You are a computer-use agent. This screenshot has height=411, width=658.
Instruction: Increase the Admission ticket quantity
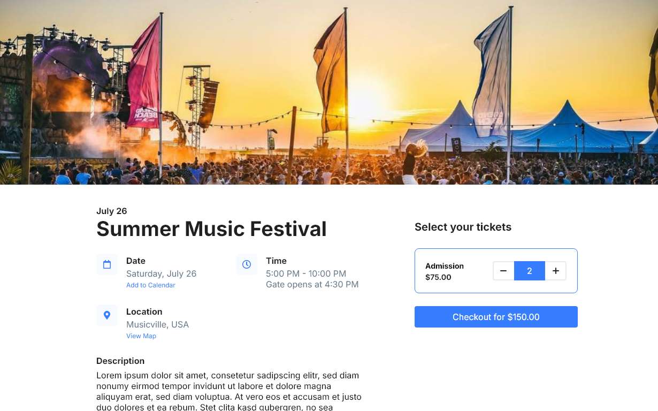click(x=556, y=271)
